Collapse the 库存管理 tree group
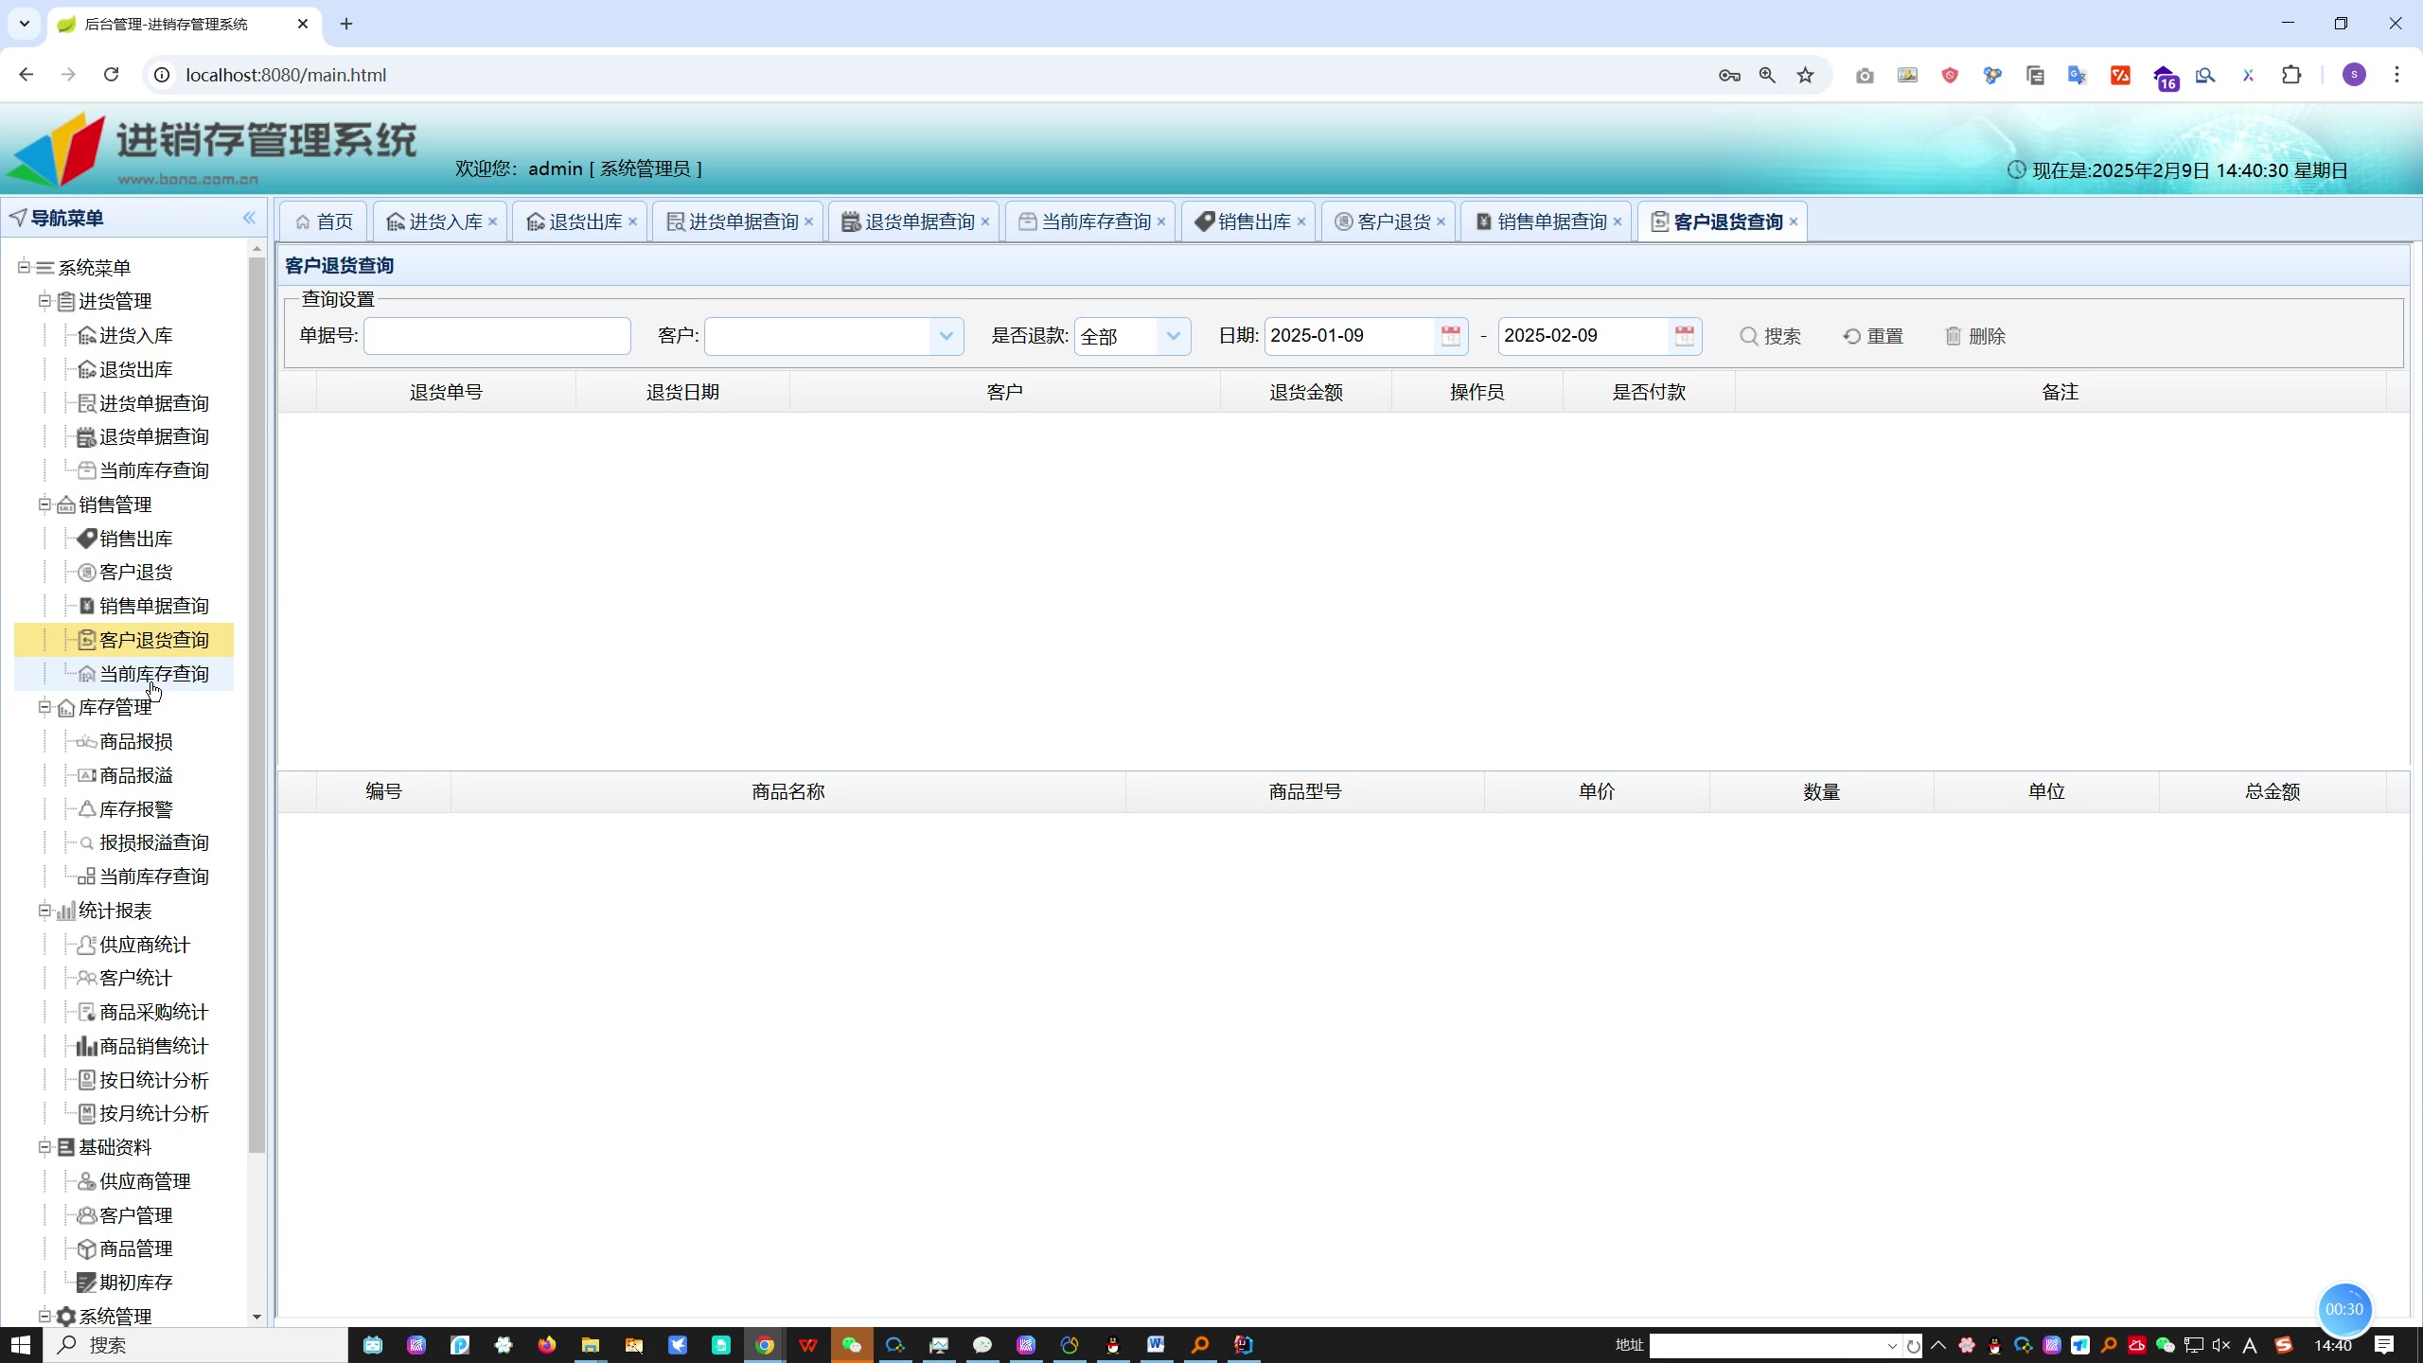Image resolution: width=2423 pixels, height=1363 pixels. coord(44,707)
